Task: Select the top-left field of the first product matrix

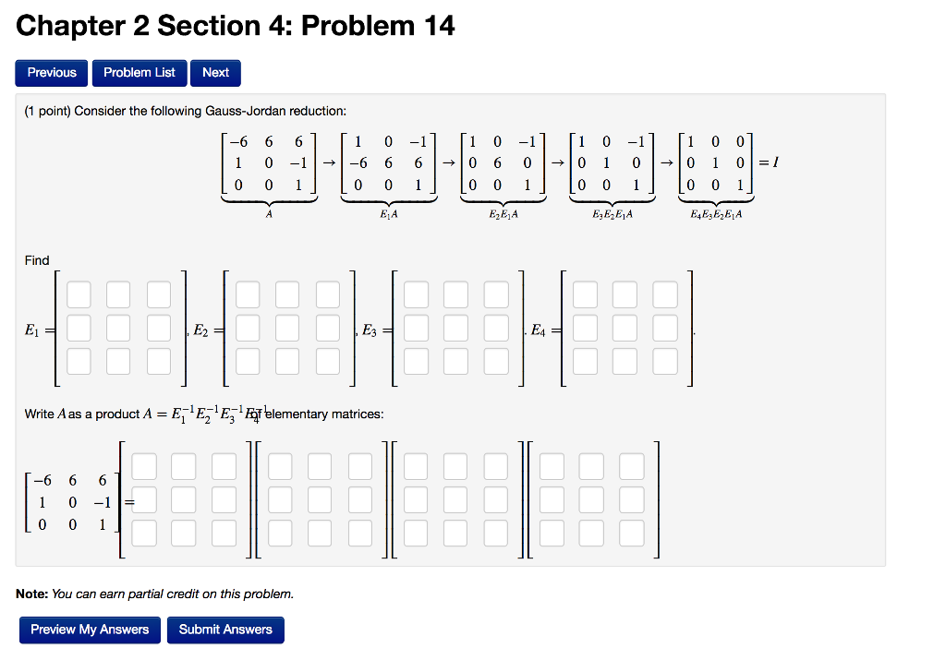Action: coord(143,466)
